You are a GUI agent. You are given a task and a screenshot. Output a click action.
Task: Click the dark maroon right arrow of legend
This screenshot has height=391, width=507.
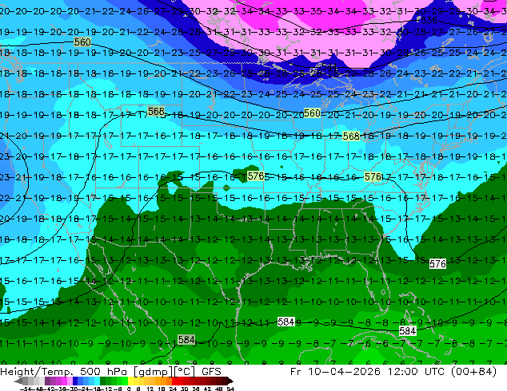pos(230,381)
